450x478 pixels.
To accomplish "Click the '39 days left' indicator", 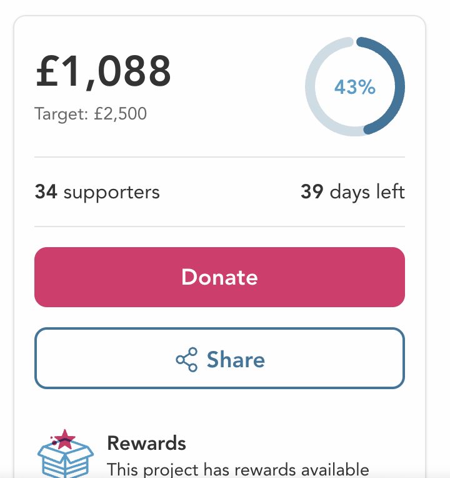I will pyautogui.click(x=352, y=191).
